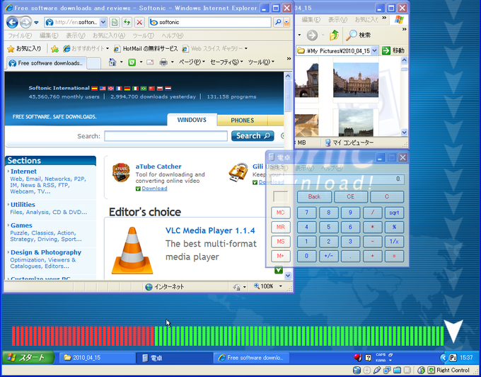Image resolution: width=481 pixels, height=377 pixels.
Task: Click calculator Back button
Action: pyautogui.click(x=314, y=196)
